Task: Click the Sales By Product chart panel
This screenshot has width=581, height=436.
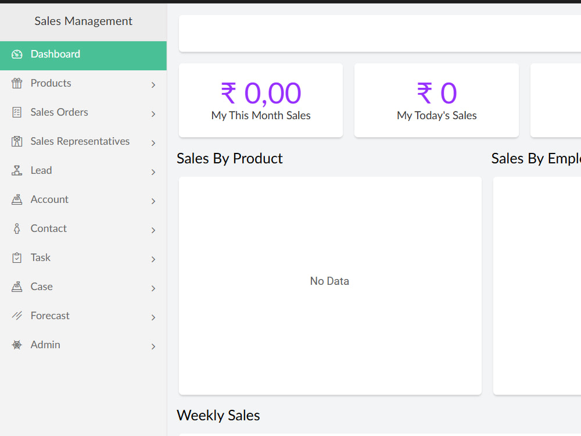Action: pos(330,285)
